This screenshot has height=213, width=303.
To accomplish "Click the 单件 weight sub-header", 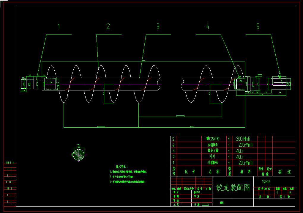I will tap(261, 169).
